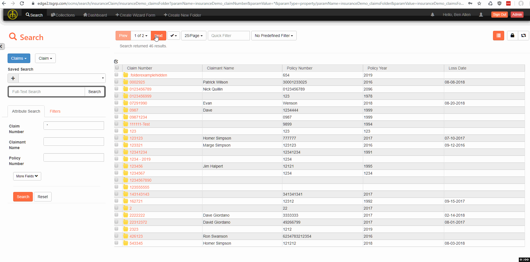
Task: Open folder icon for claim 162721
Action: click(126, 201)
